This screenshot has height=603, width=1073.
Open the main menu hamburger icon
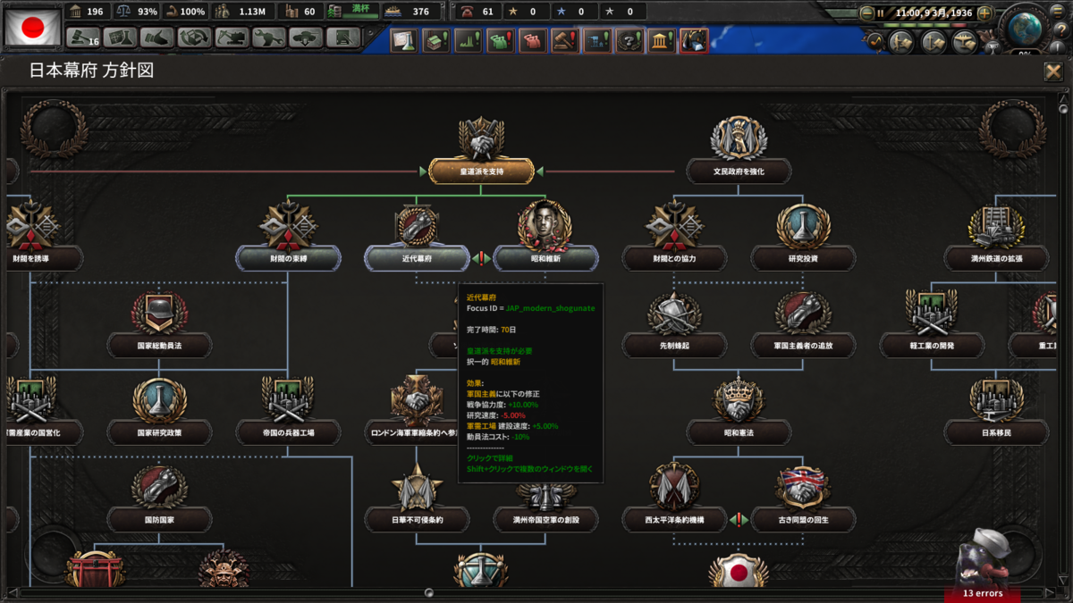[1056, 13]
